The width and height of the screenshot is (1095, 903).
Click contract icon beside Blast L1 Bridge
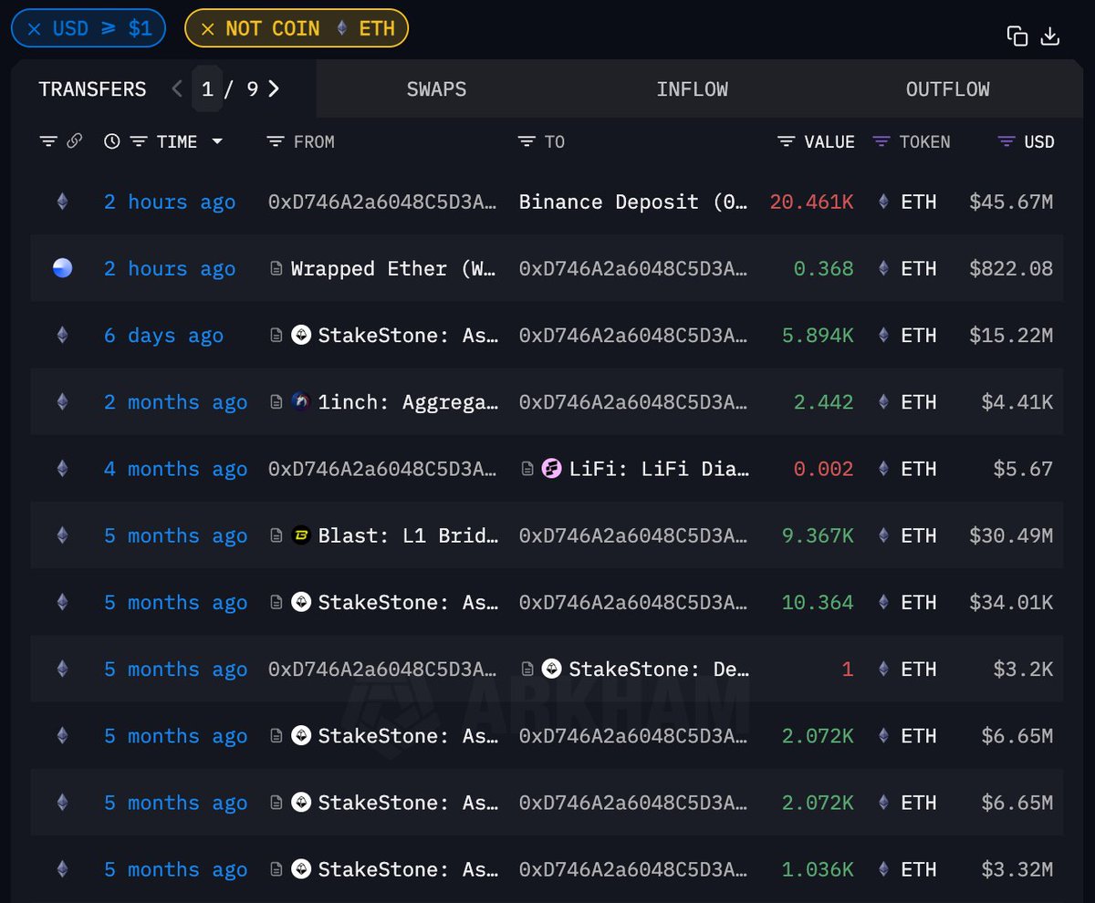pyautogui.click(x=276, y=535)
